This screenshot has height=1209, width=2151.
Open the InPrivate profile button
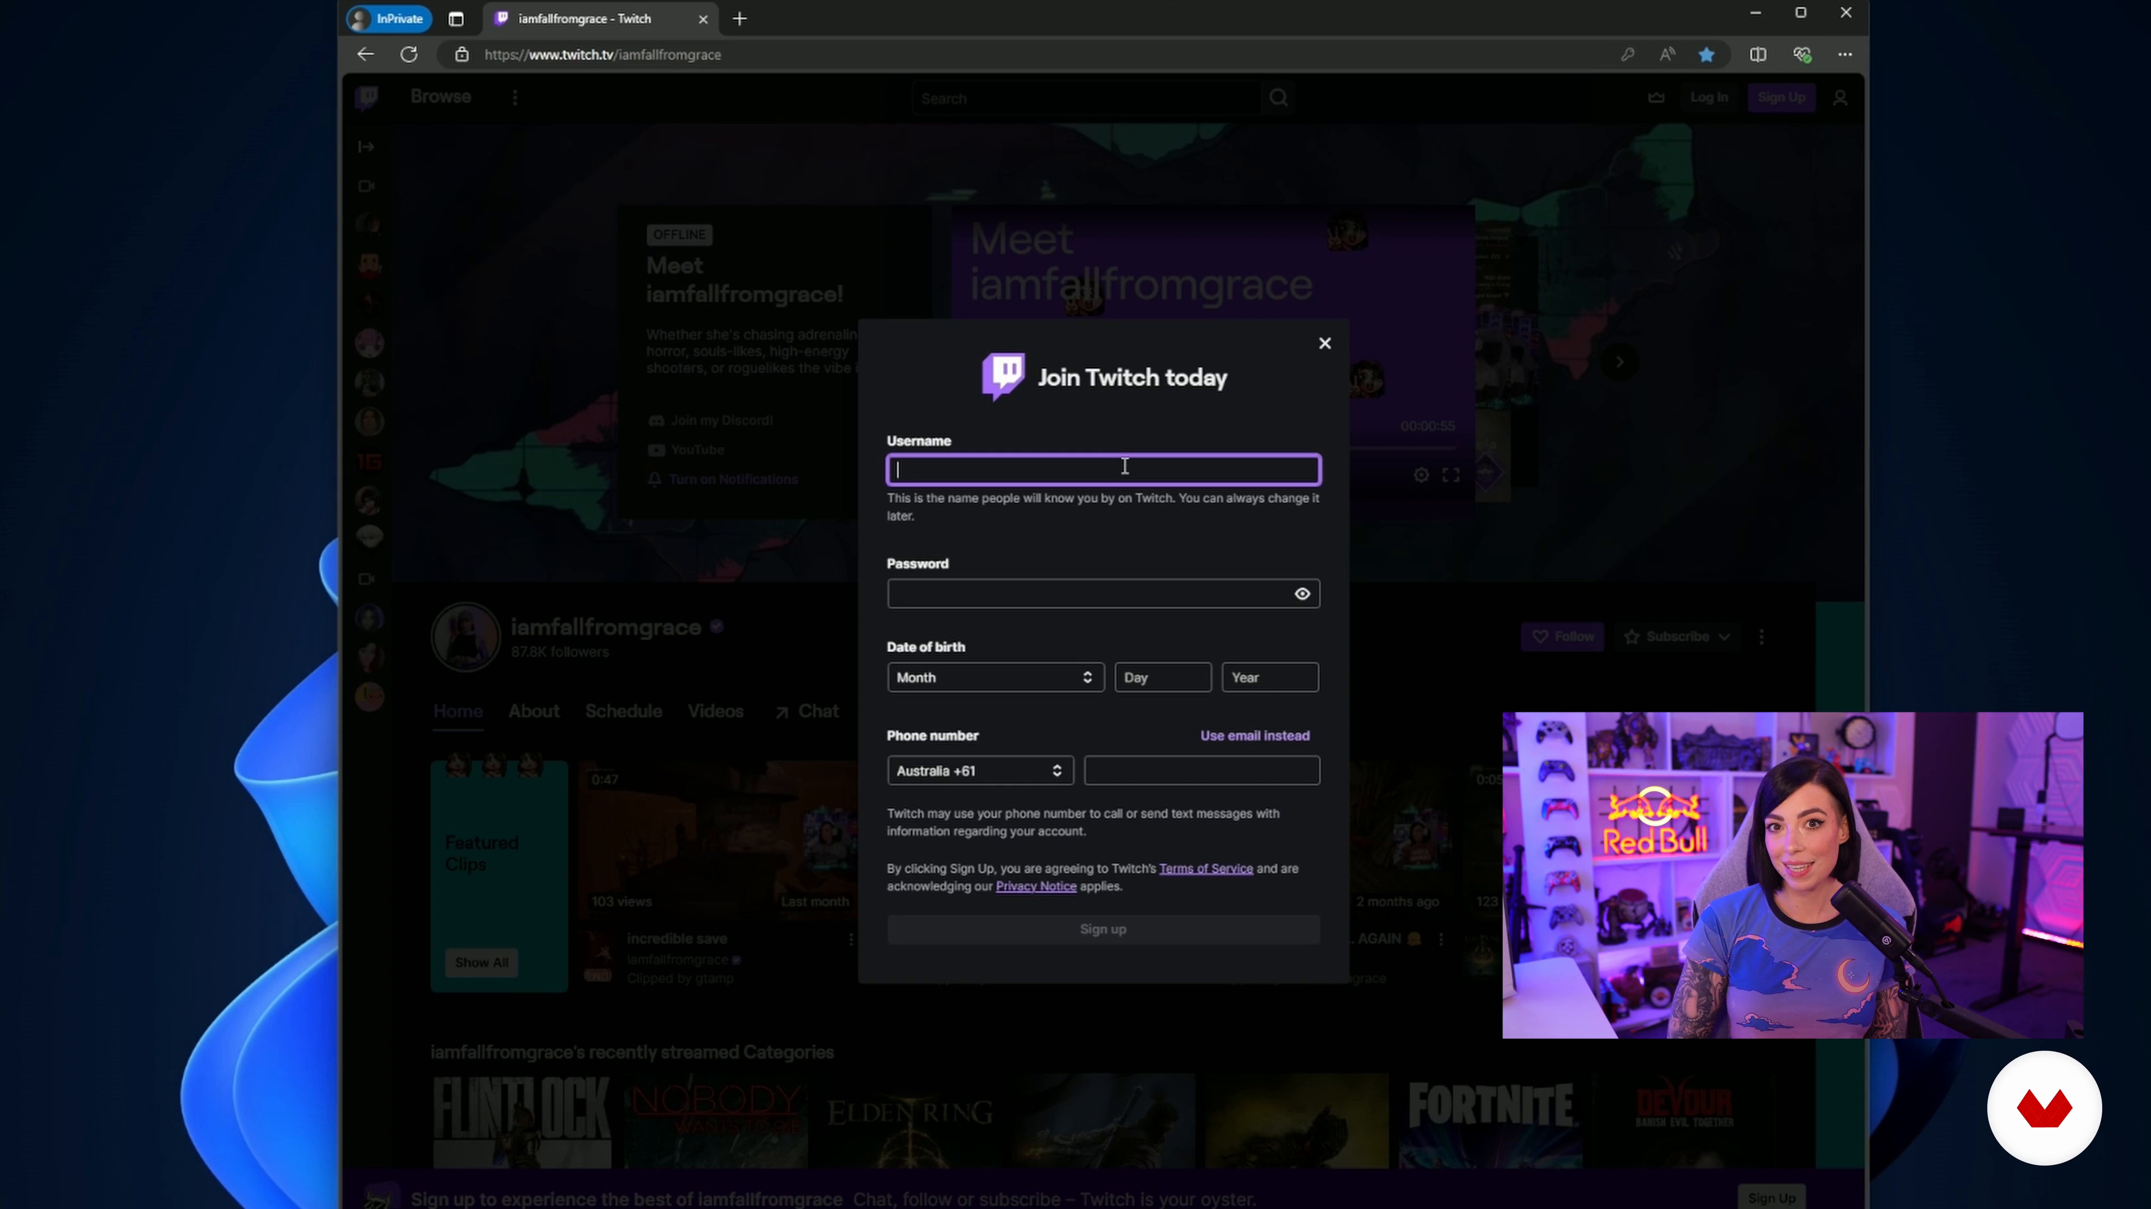388,18
